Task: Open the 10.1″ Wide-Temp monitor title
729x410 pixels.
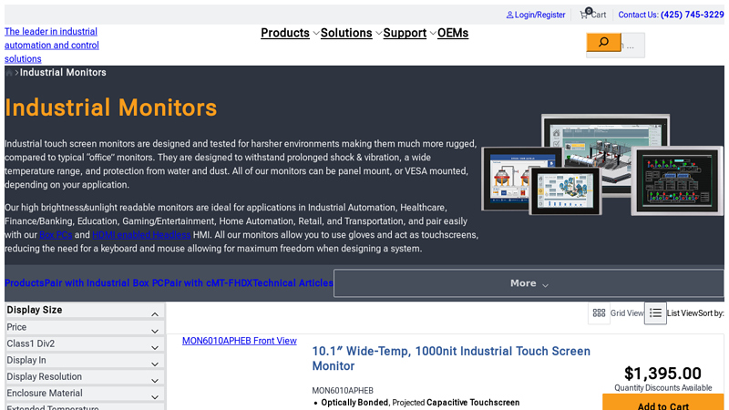Action: coord(451,358)
